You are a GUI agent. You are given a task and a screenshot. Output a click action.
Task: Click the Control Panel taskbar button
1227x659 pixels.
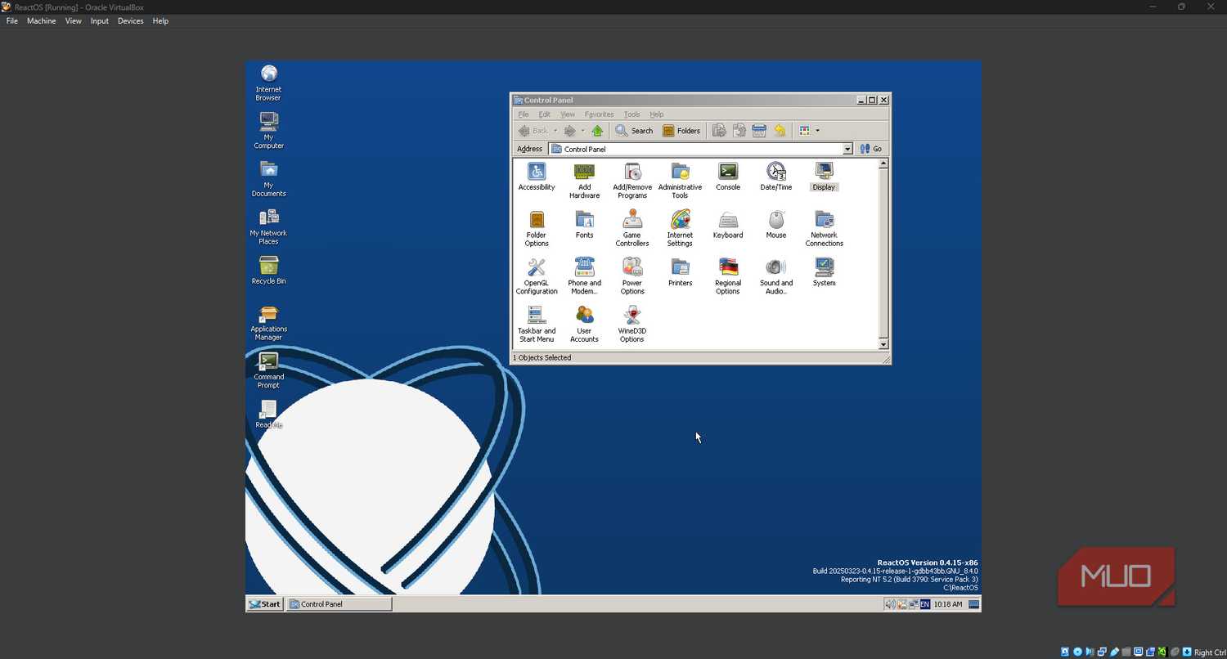pyautogui.click(x=339, y=604)
